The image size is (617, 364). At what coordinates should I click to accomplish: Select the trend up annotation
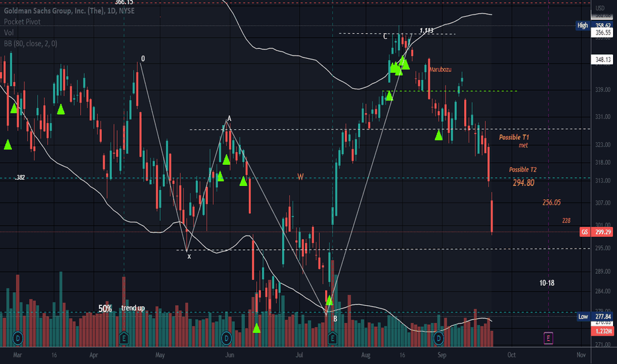click(x=132, y=308)
